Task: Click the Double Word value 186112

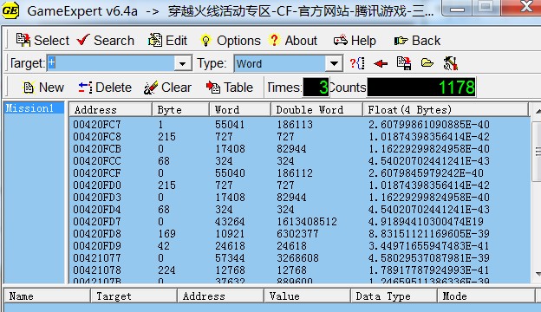Action: coord(295,173)
